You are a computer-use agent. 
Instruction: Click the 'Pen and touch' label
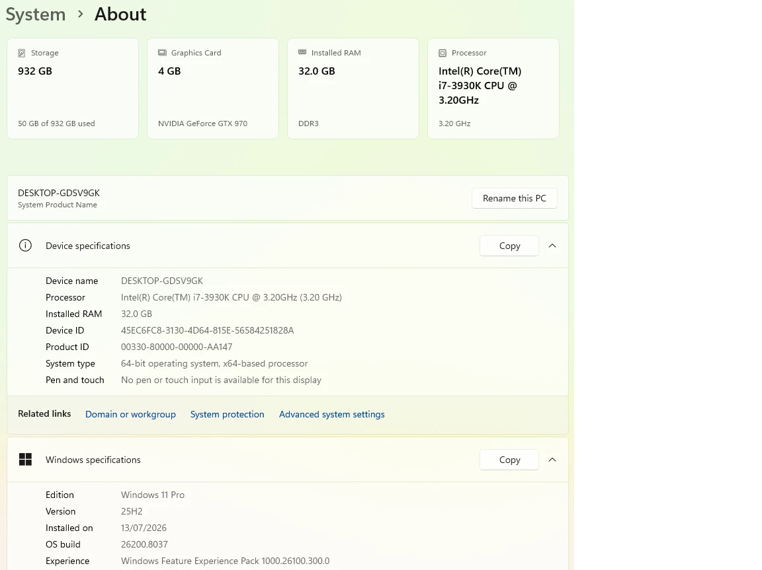(75, 380)
